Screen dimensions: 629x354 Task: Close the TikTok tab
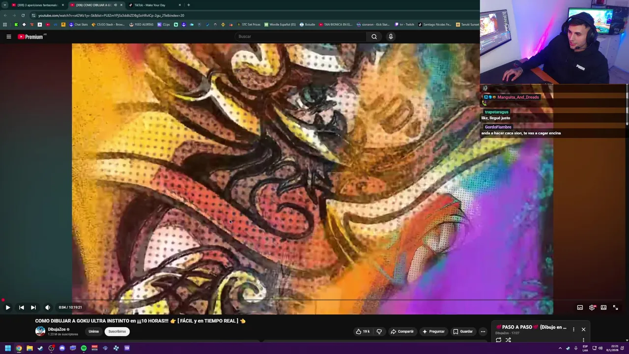click(x=180, y=5)
